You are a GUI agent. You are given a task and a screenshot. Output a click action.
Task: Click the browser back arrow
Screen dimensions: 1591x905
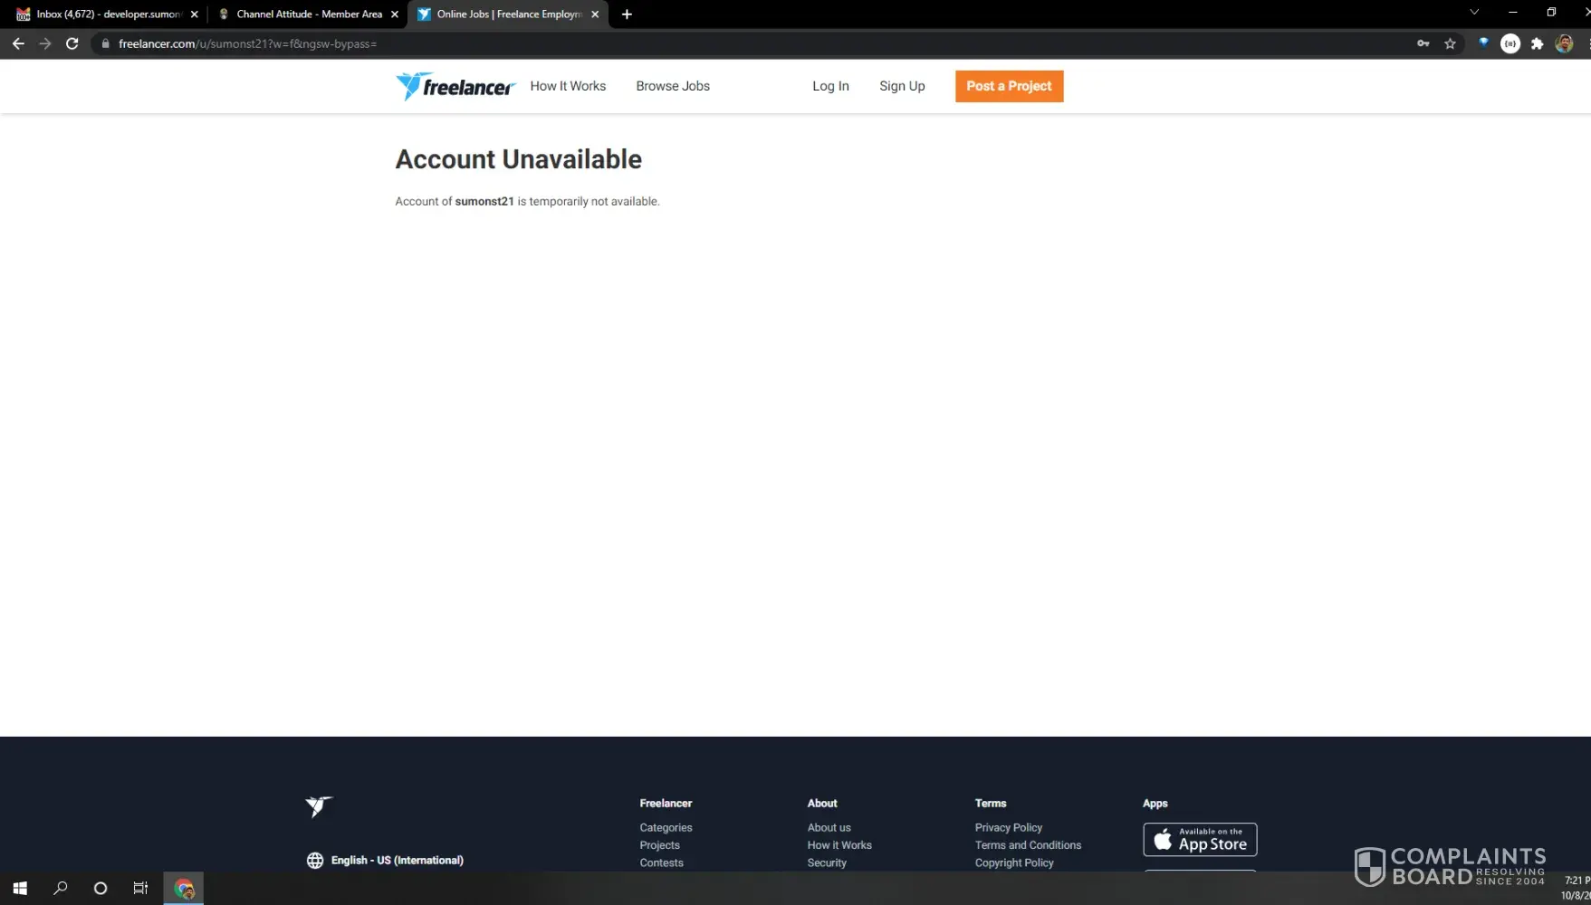click(x=18, y=43)
